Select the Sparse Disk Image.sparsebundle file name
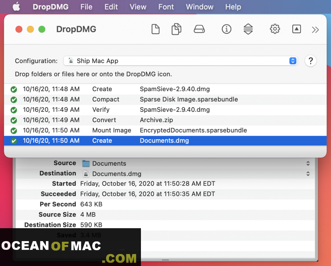 pos(189,100)
